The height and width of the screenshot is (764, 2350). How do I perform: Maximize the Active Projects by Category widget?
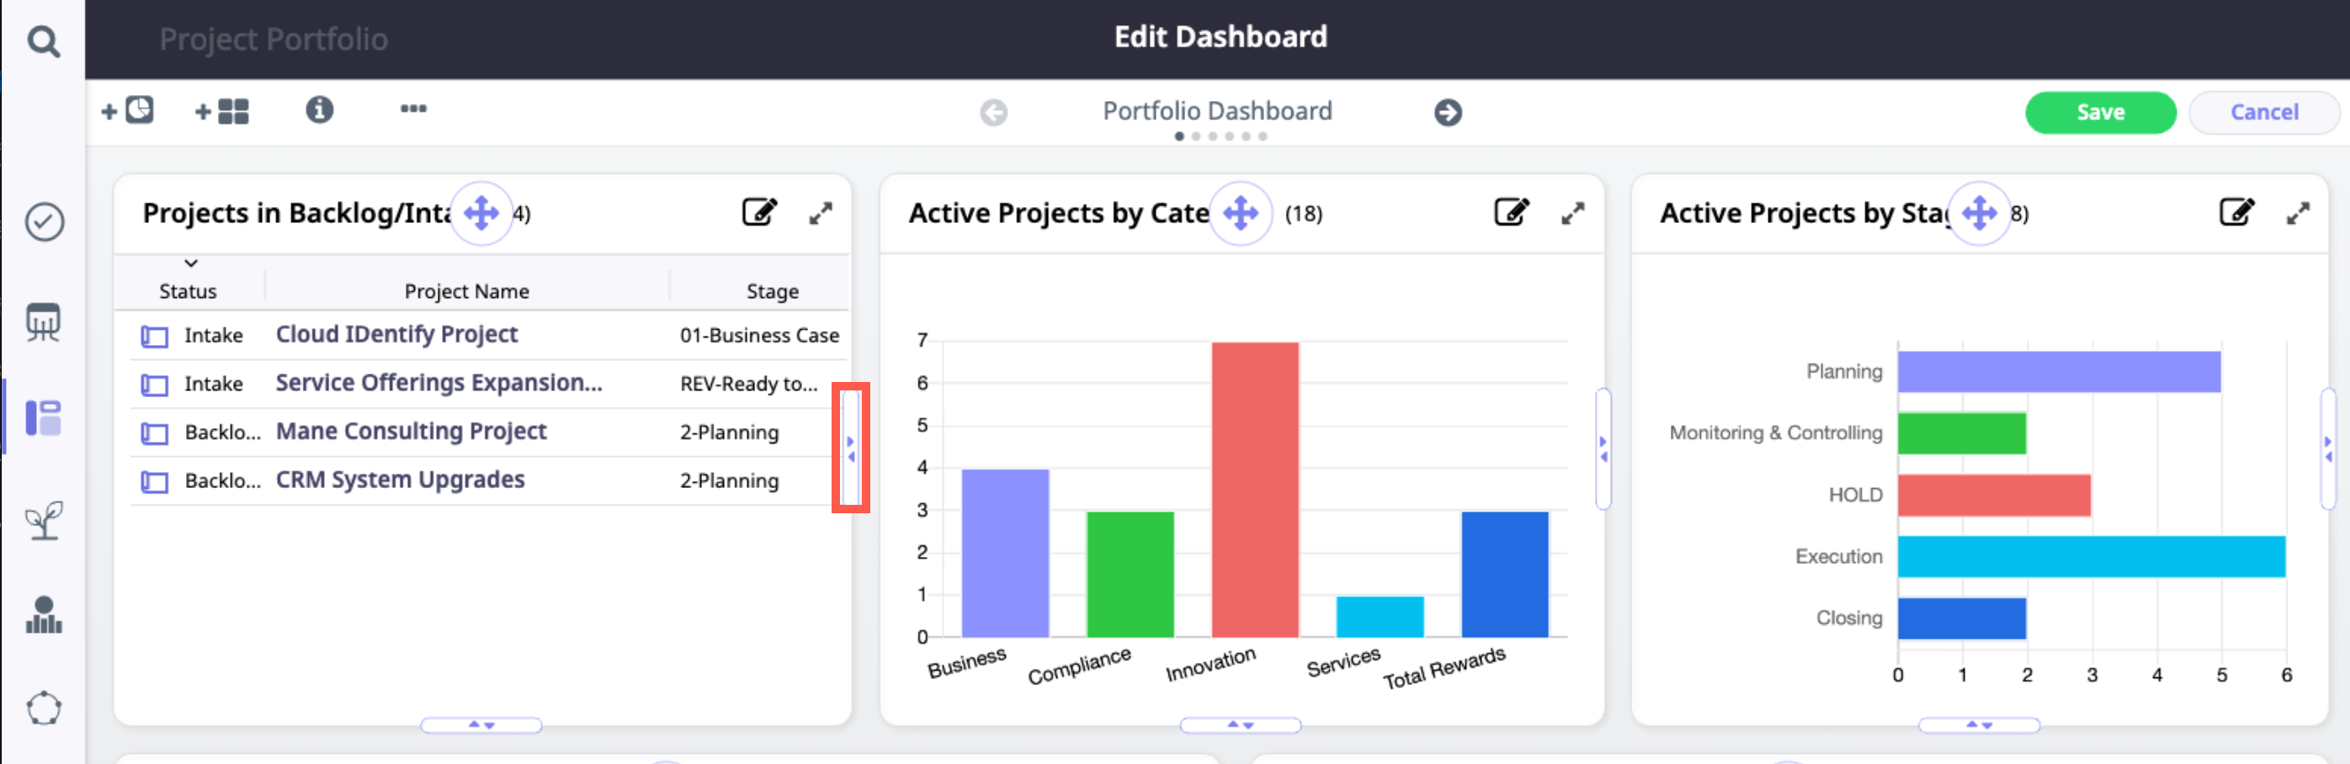pyautogui.click(x=1571, y=214)
